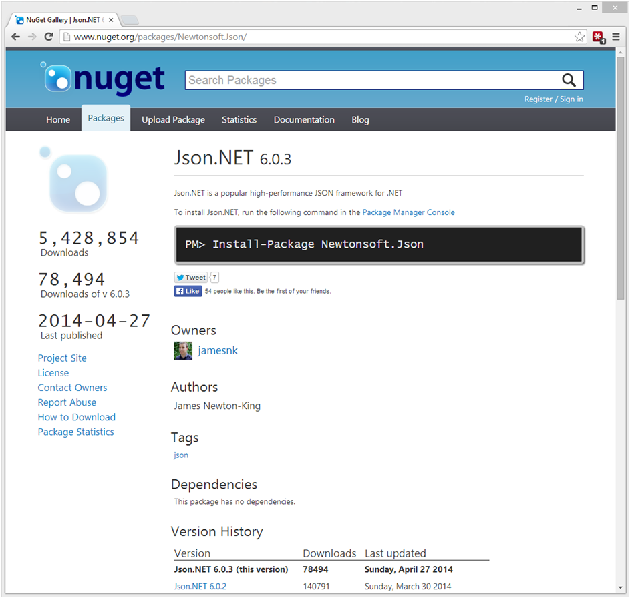Viewport: 630px width, 598px height.
Task: Open the Statistics nav tab
Action: (x=239, y=119)
